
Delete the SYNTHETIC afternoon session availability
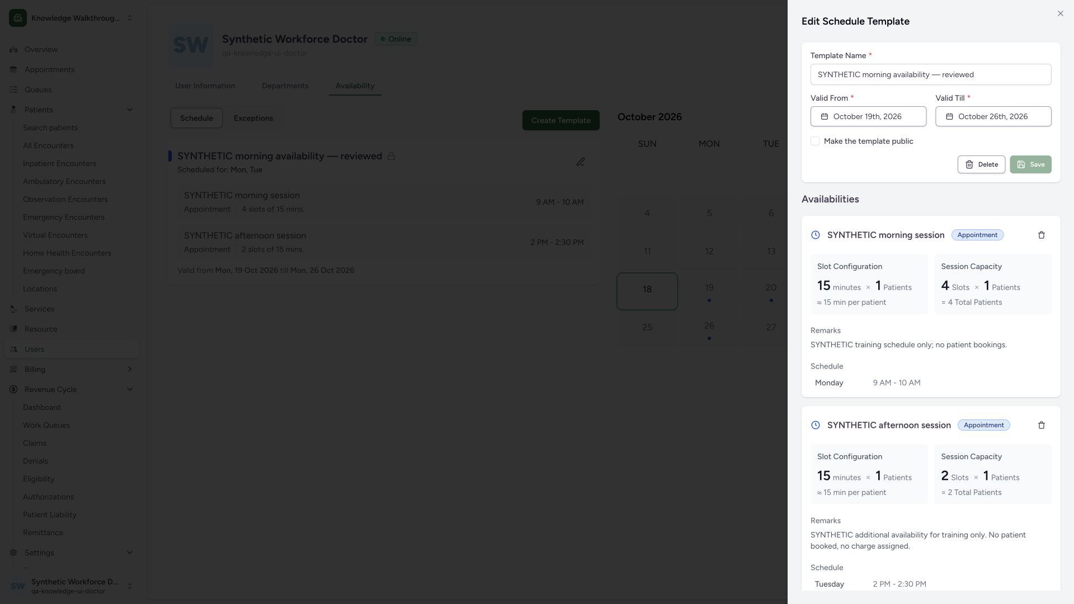coord(1042,425)
